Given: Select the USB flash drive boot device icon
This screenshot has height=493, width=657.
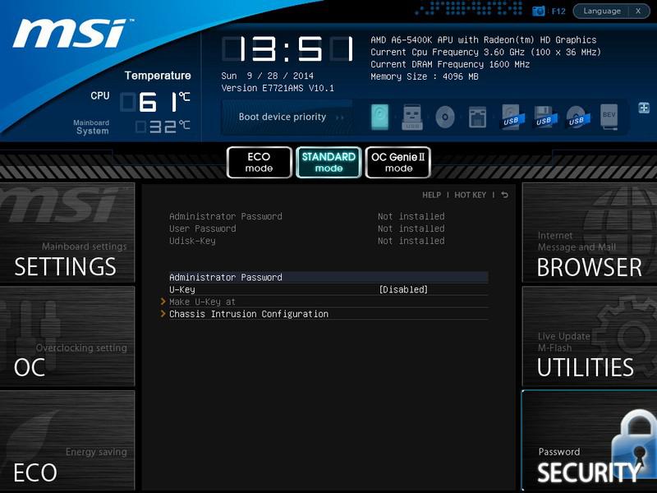Looking at the screenshot, I should tap(412, 117).
